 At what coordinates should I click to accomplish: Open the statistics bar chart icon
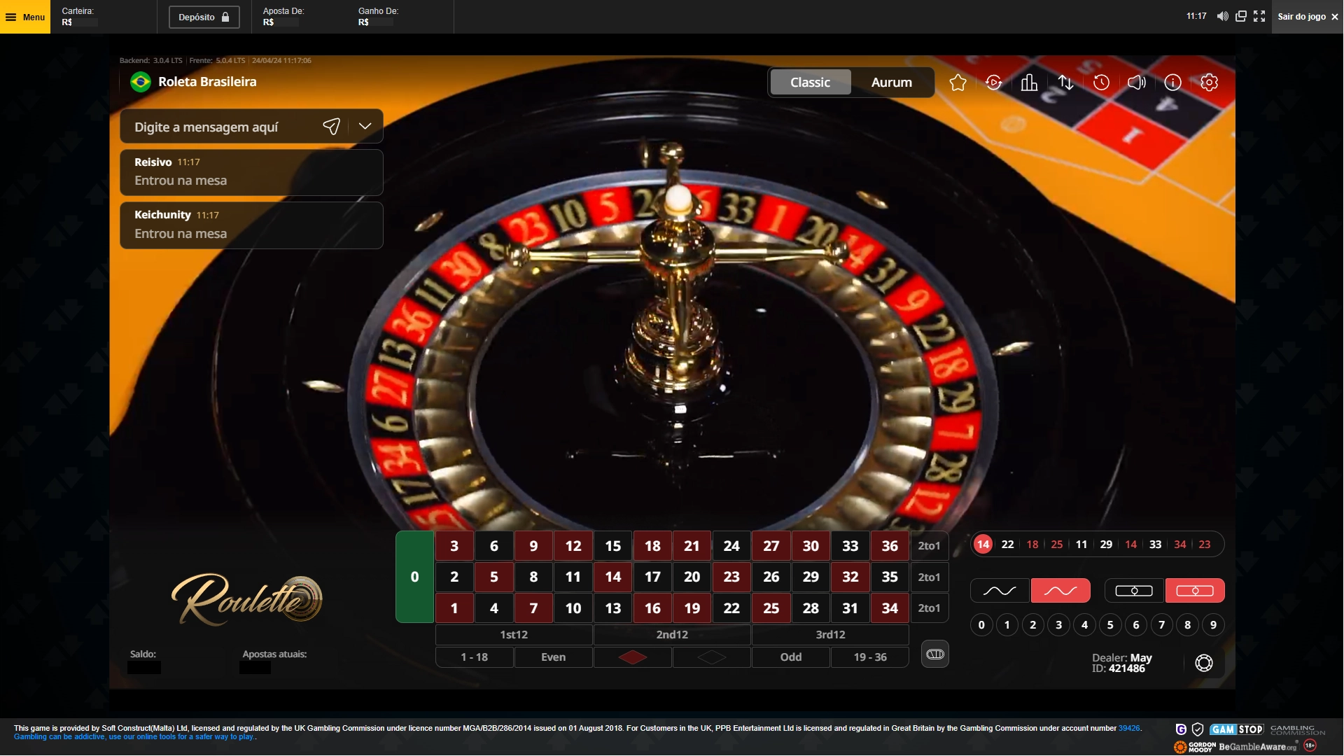[x=1029, y=83]
